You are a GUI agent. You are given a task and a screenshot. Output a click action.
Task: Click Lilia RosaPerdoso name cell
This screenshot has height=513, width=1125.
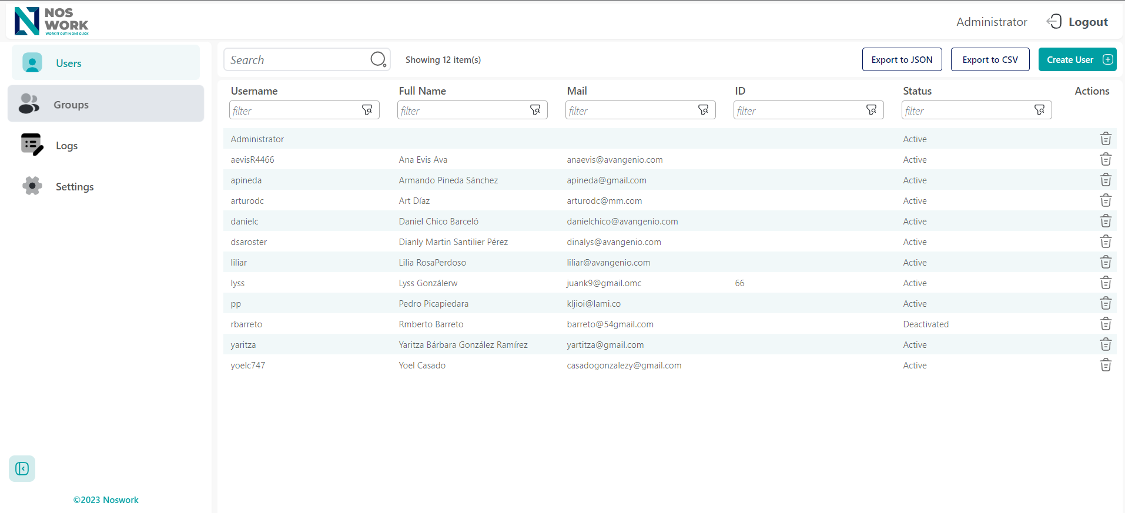tap(432, 263)
